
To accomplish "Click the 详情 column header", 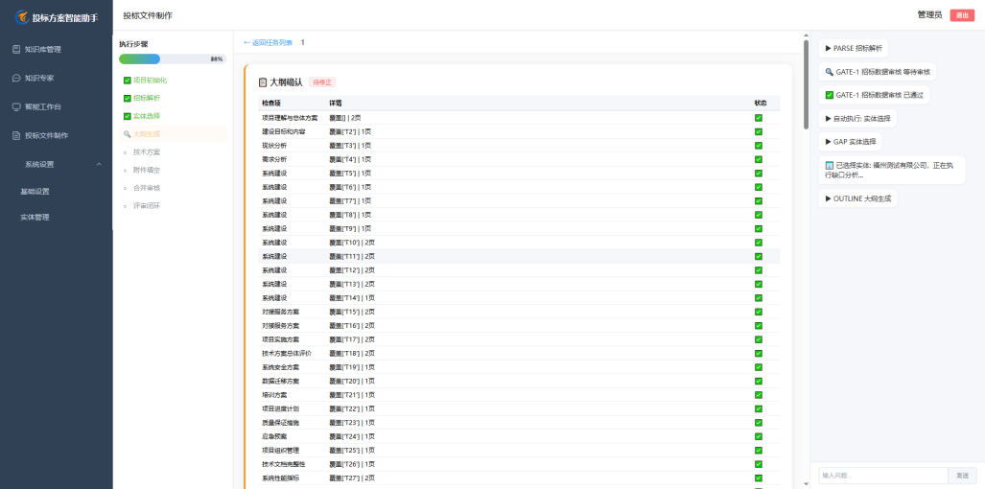I will (x=336, y=103).
